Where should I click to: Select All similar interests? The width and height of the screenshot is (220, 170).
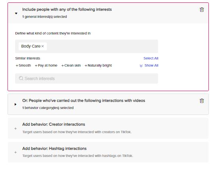coord(151,58)
